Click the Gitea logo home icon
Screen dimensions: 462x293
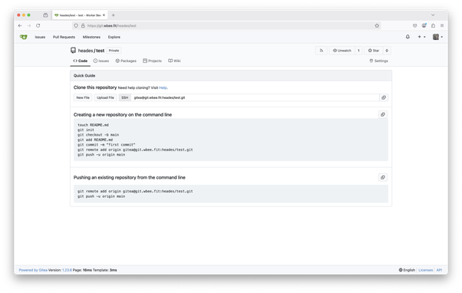click(23, 37)
